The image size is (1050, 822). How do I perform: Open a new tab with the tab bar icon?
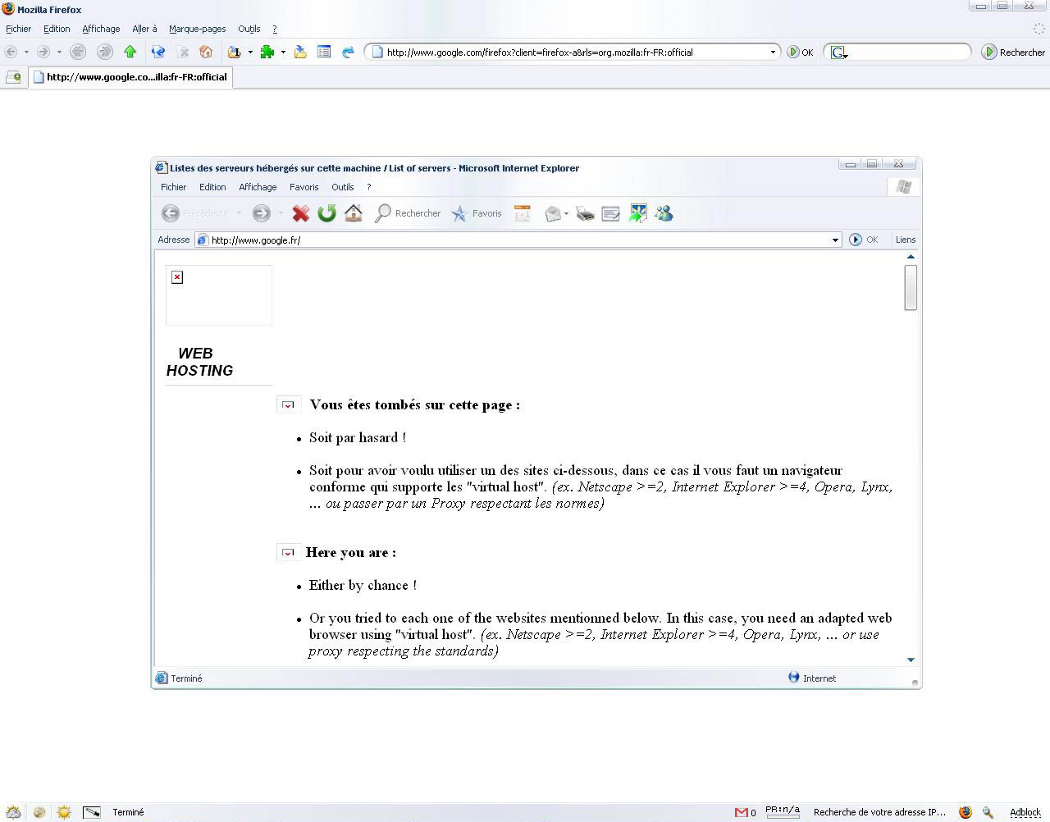pos(13,77)
